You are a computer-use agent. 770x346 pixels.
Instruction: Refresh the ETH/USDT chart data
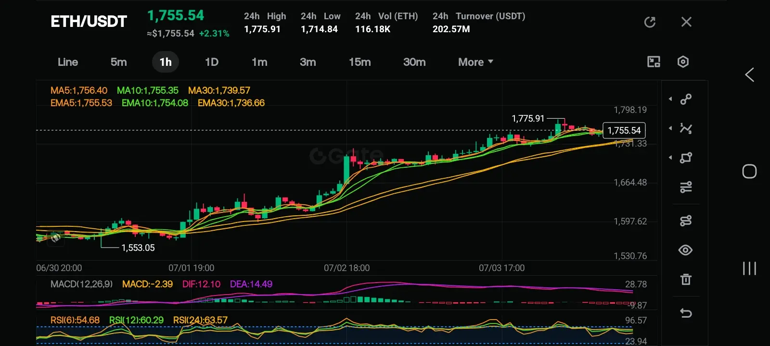(x=650, y=22)
